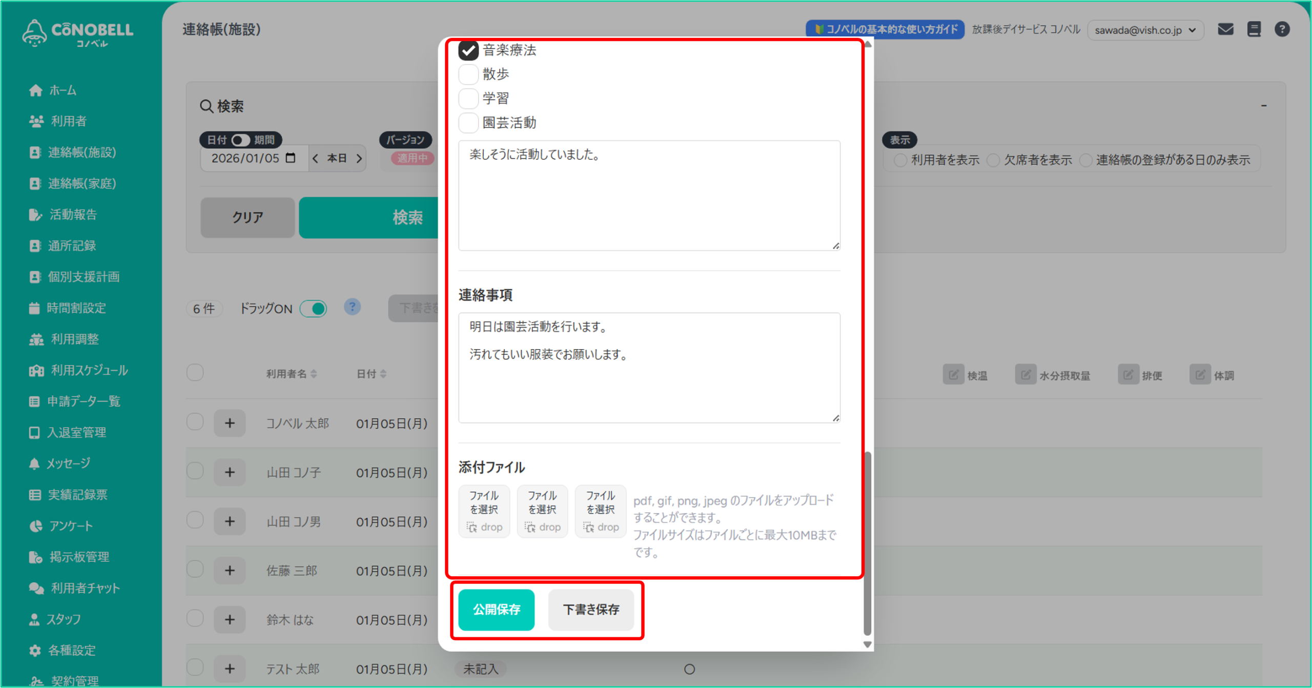The image size is (1312, 688).
Task: Check the 園芸活動 checkbox
Action: click(x=468, y=123)
